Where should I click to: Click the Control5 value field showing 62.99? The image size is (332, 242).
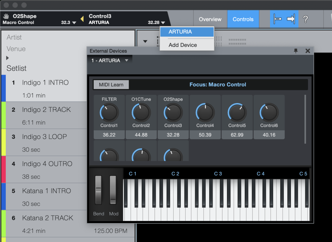237,135
